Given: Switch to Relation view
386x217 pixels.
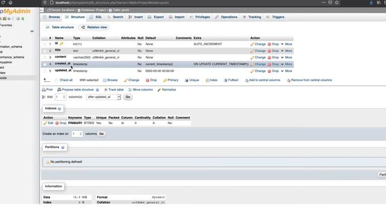Looking at the screenshot, I should [94, 27].
